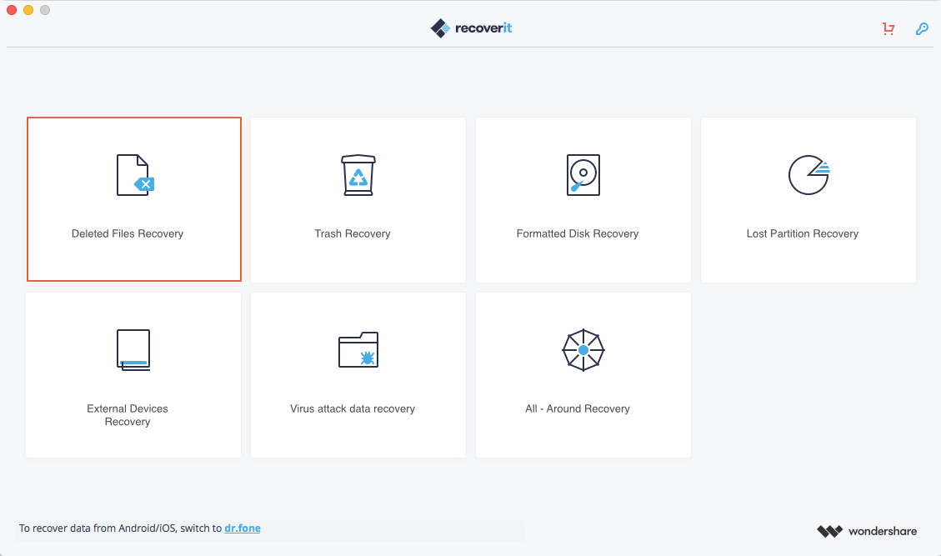941x556 pixels.
Task: Click the Lost Partition Recovery pie icon
Action: click(x=809, y=175)
